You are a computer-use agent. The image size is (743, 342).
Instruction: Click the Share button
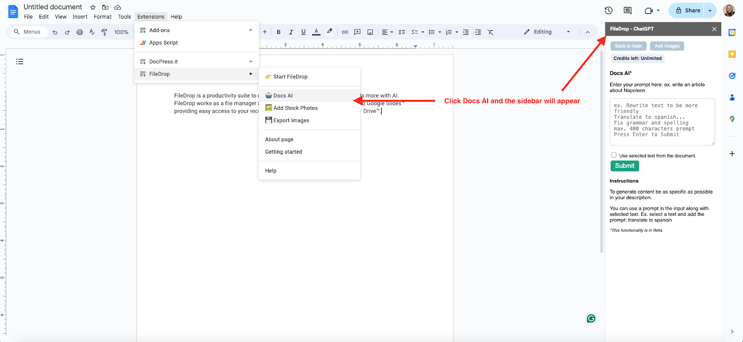click(x=688, y=10)
